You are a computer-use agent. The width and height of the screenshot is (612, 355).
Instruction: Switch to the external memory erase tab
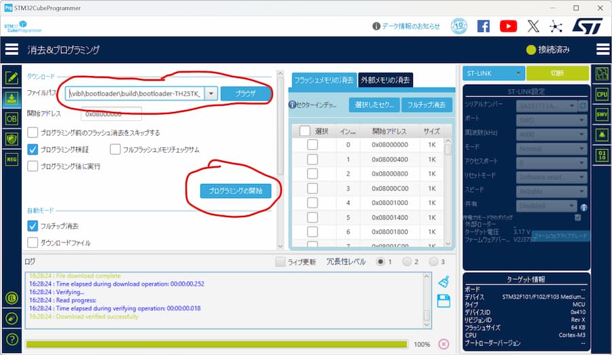pyautogui.click(x=385, y=80)
